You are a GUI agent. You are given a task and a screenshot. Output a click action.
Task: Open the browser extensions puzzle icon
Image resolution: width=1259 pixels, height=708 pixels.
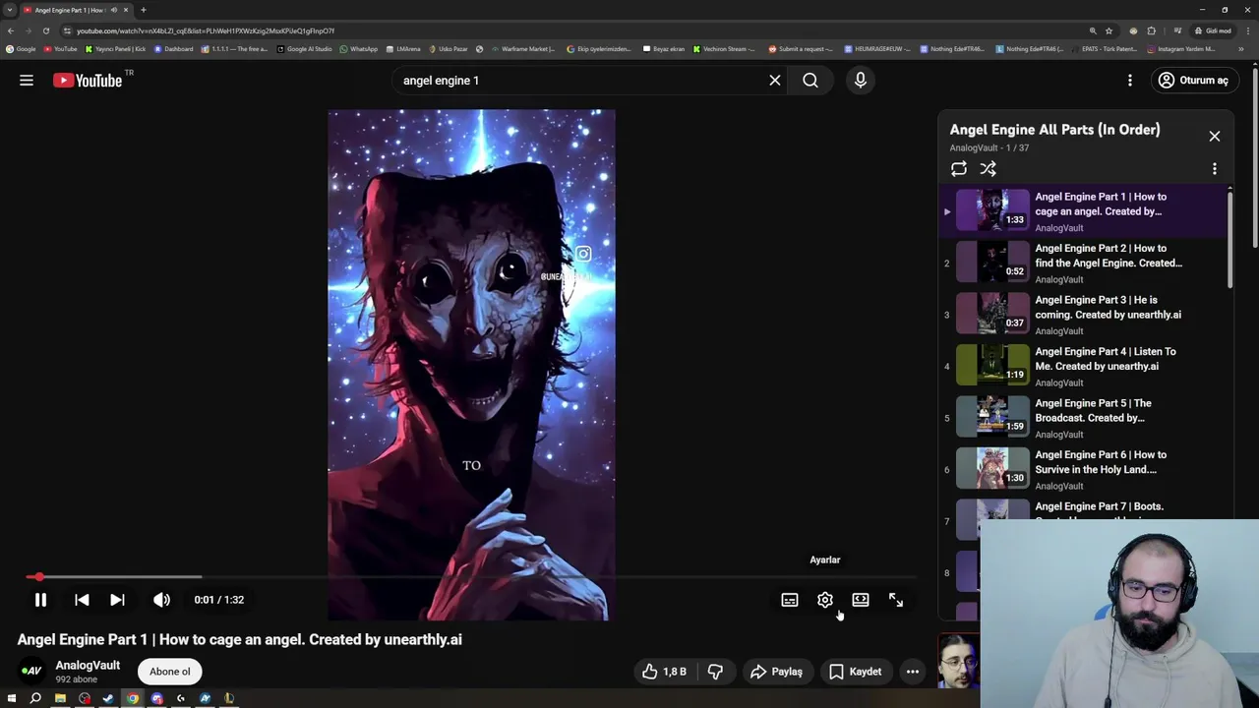[x=1152, y=30]
